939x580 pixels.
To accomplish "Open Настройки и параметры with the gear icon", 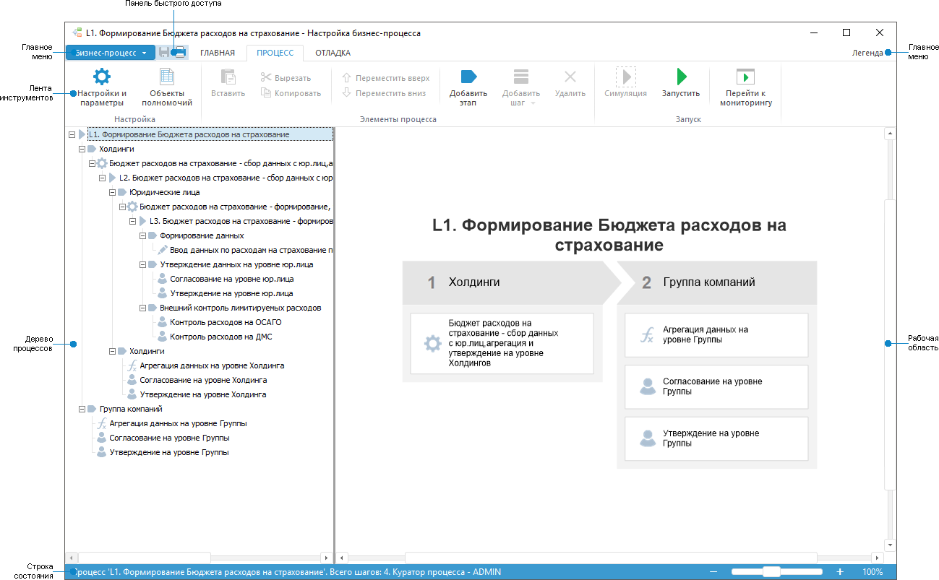I will click(x=100, y=88).
